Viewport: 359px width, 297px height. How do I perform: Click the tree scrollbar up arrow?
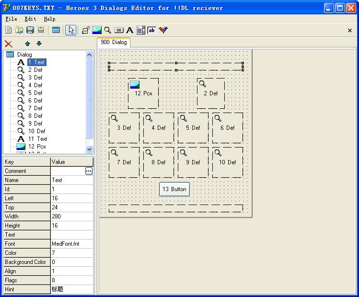click(89, 55)
